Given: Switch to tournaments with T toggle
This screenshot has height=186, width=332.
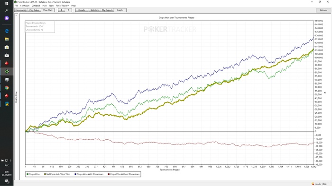Looking at the screenshot, I should coord(68,10).
